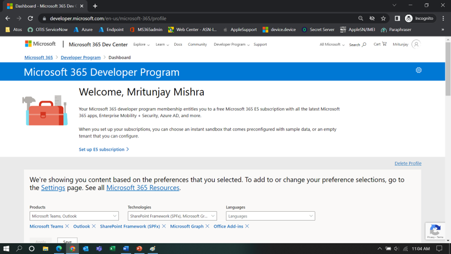
Task: Open Microsoft 365 Resources link
Action: coord(142,188)
